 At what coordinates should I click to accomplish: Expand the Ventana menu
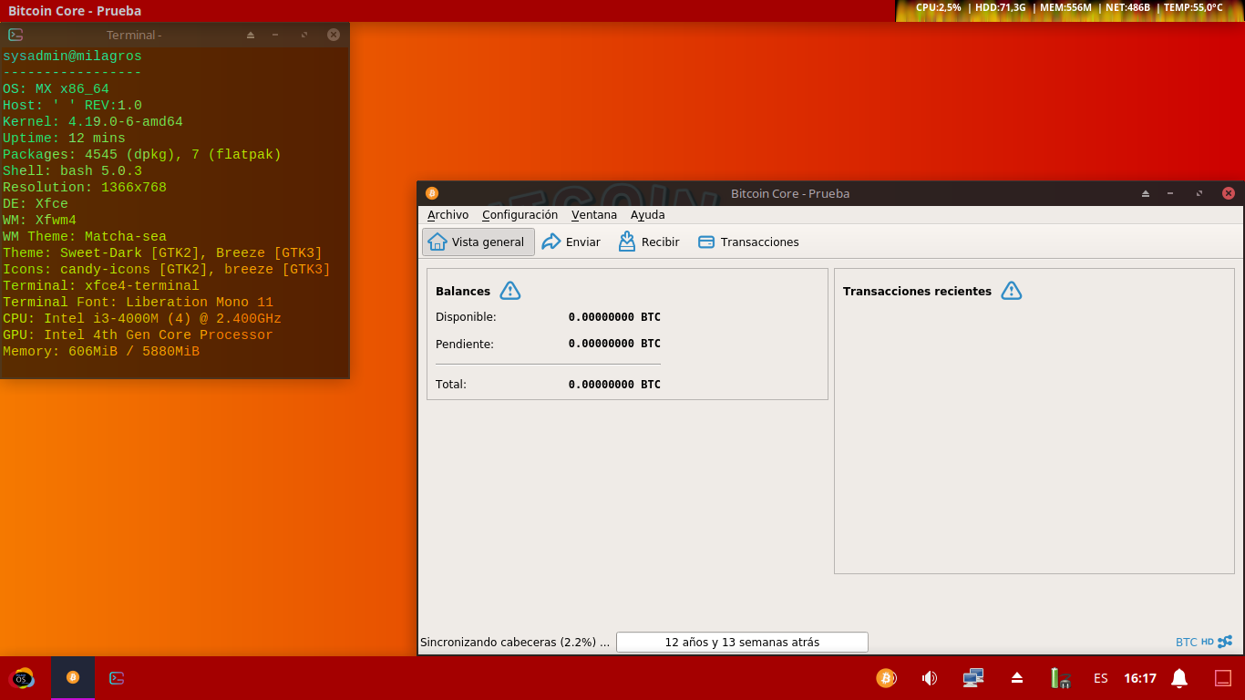(x=593, y=215)
